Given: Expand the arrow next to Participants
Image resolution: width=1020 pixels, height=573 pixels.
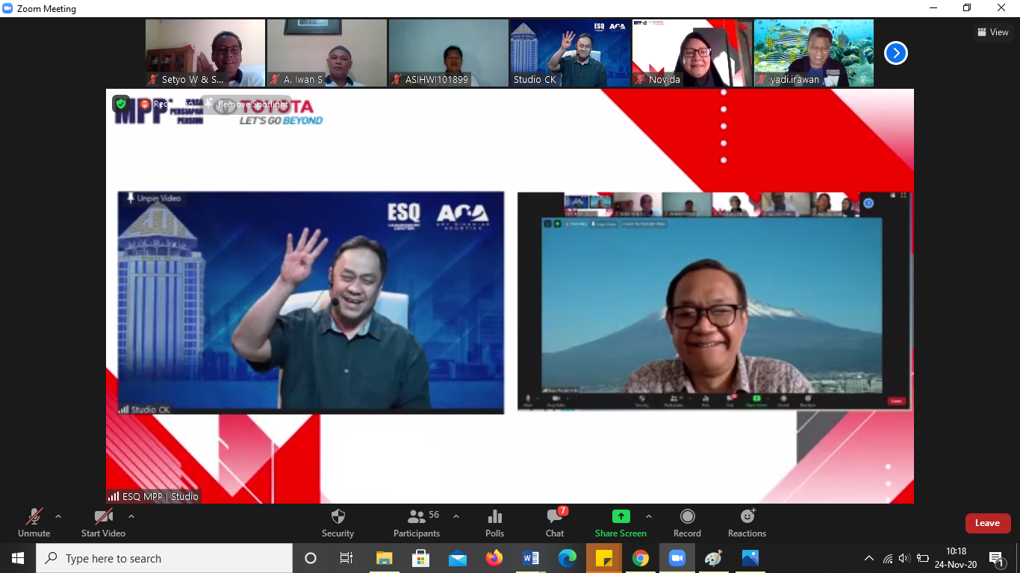Looking at the screenshot, I should point(456,516).
